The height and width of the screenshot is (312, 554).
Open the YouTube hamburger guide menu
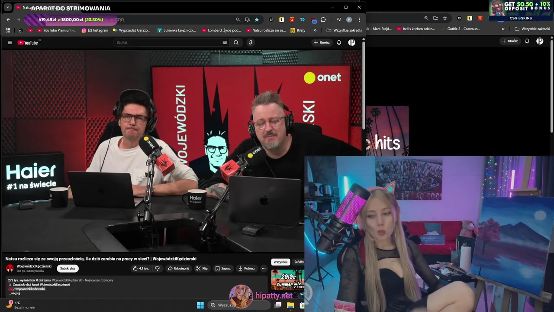coord(10,42)
